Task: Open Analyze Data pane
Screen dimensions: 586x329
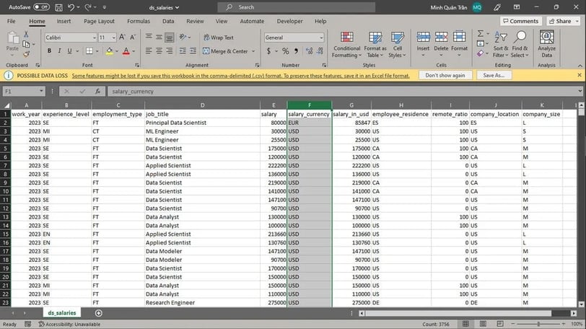Action: 546,44
